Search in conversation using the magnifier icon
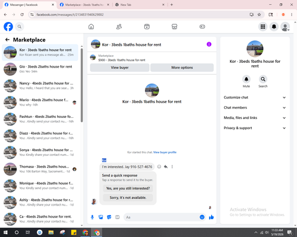 [x=263, y=79]
